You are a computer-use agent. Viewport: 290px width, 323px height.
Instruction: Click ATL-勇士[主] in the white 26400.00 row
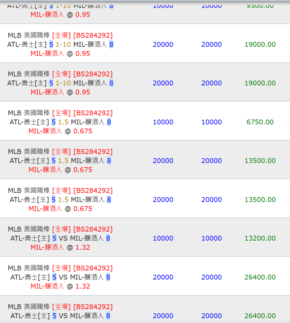click(30, 277)
